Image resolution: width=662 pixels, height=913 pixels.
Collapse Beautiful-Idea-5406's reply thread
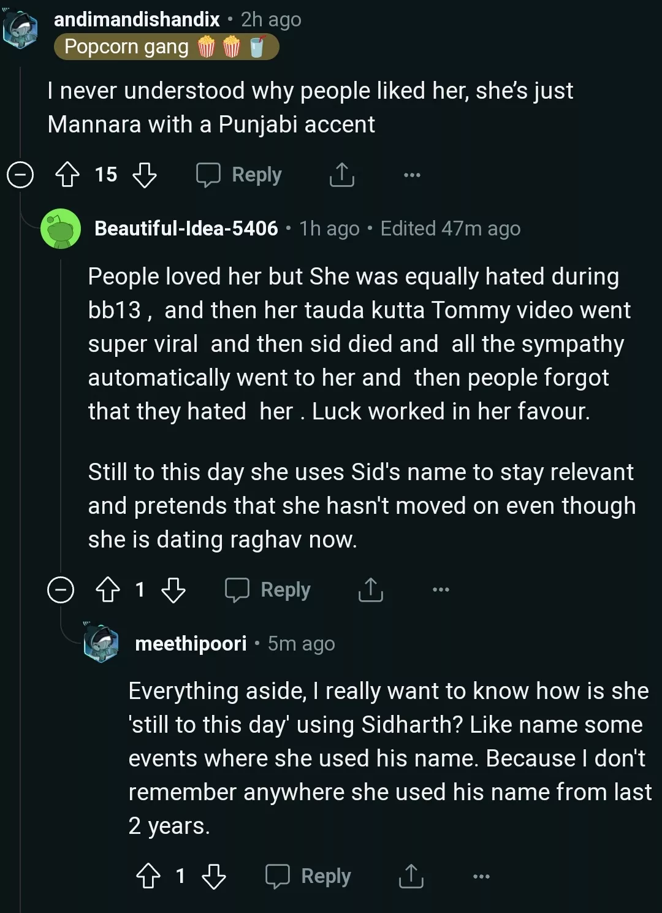coord(60,590)
